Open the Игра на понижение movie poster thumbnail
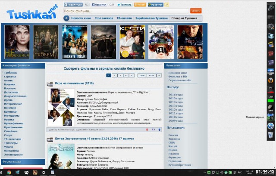 pyautogui.click(x=61, y=107)
